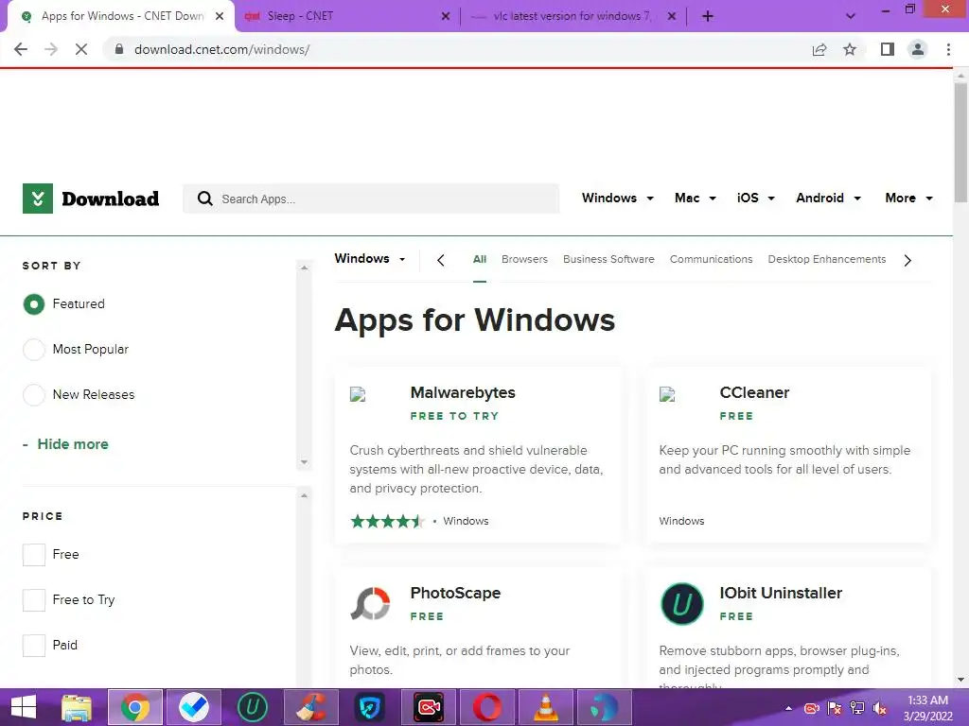Select the Most Popular sort option
The height and width of the screenshot is (726, 969).
34,350
